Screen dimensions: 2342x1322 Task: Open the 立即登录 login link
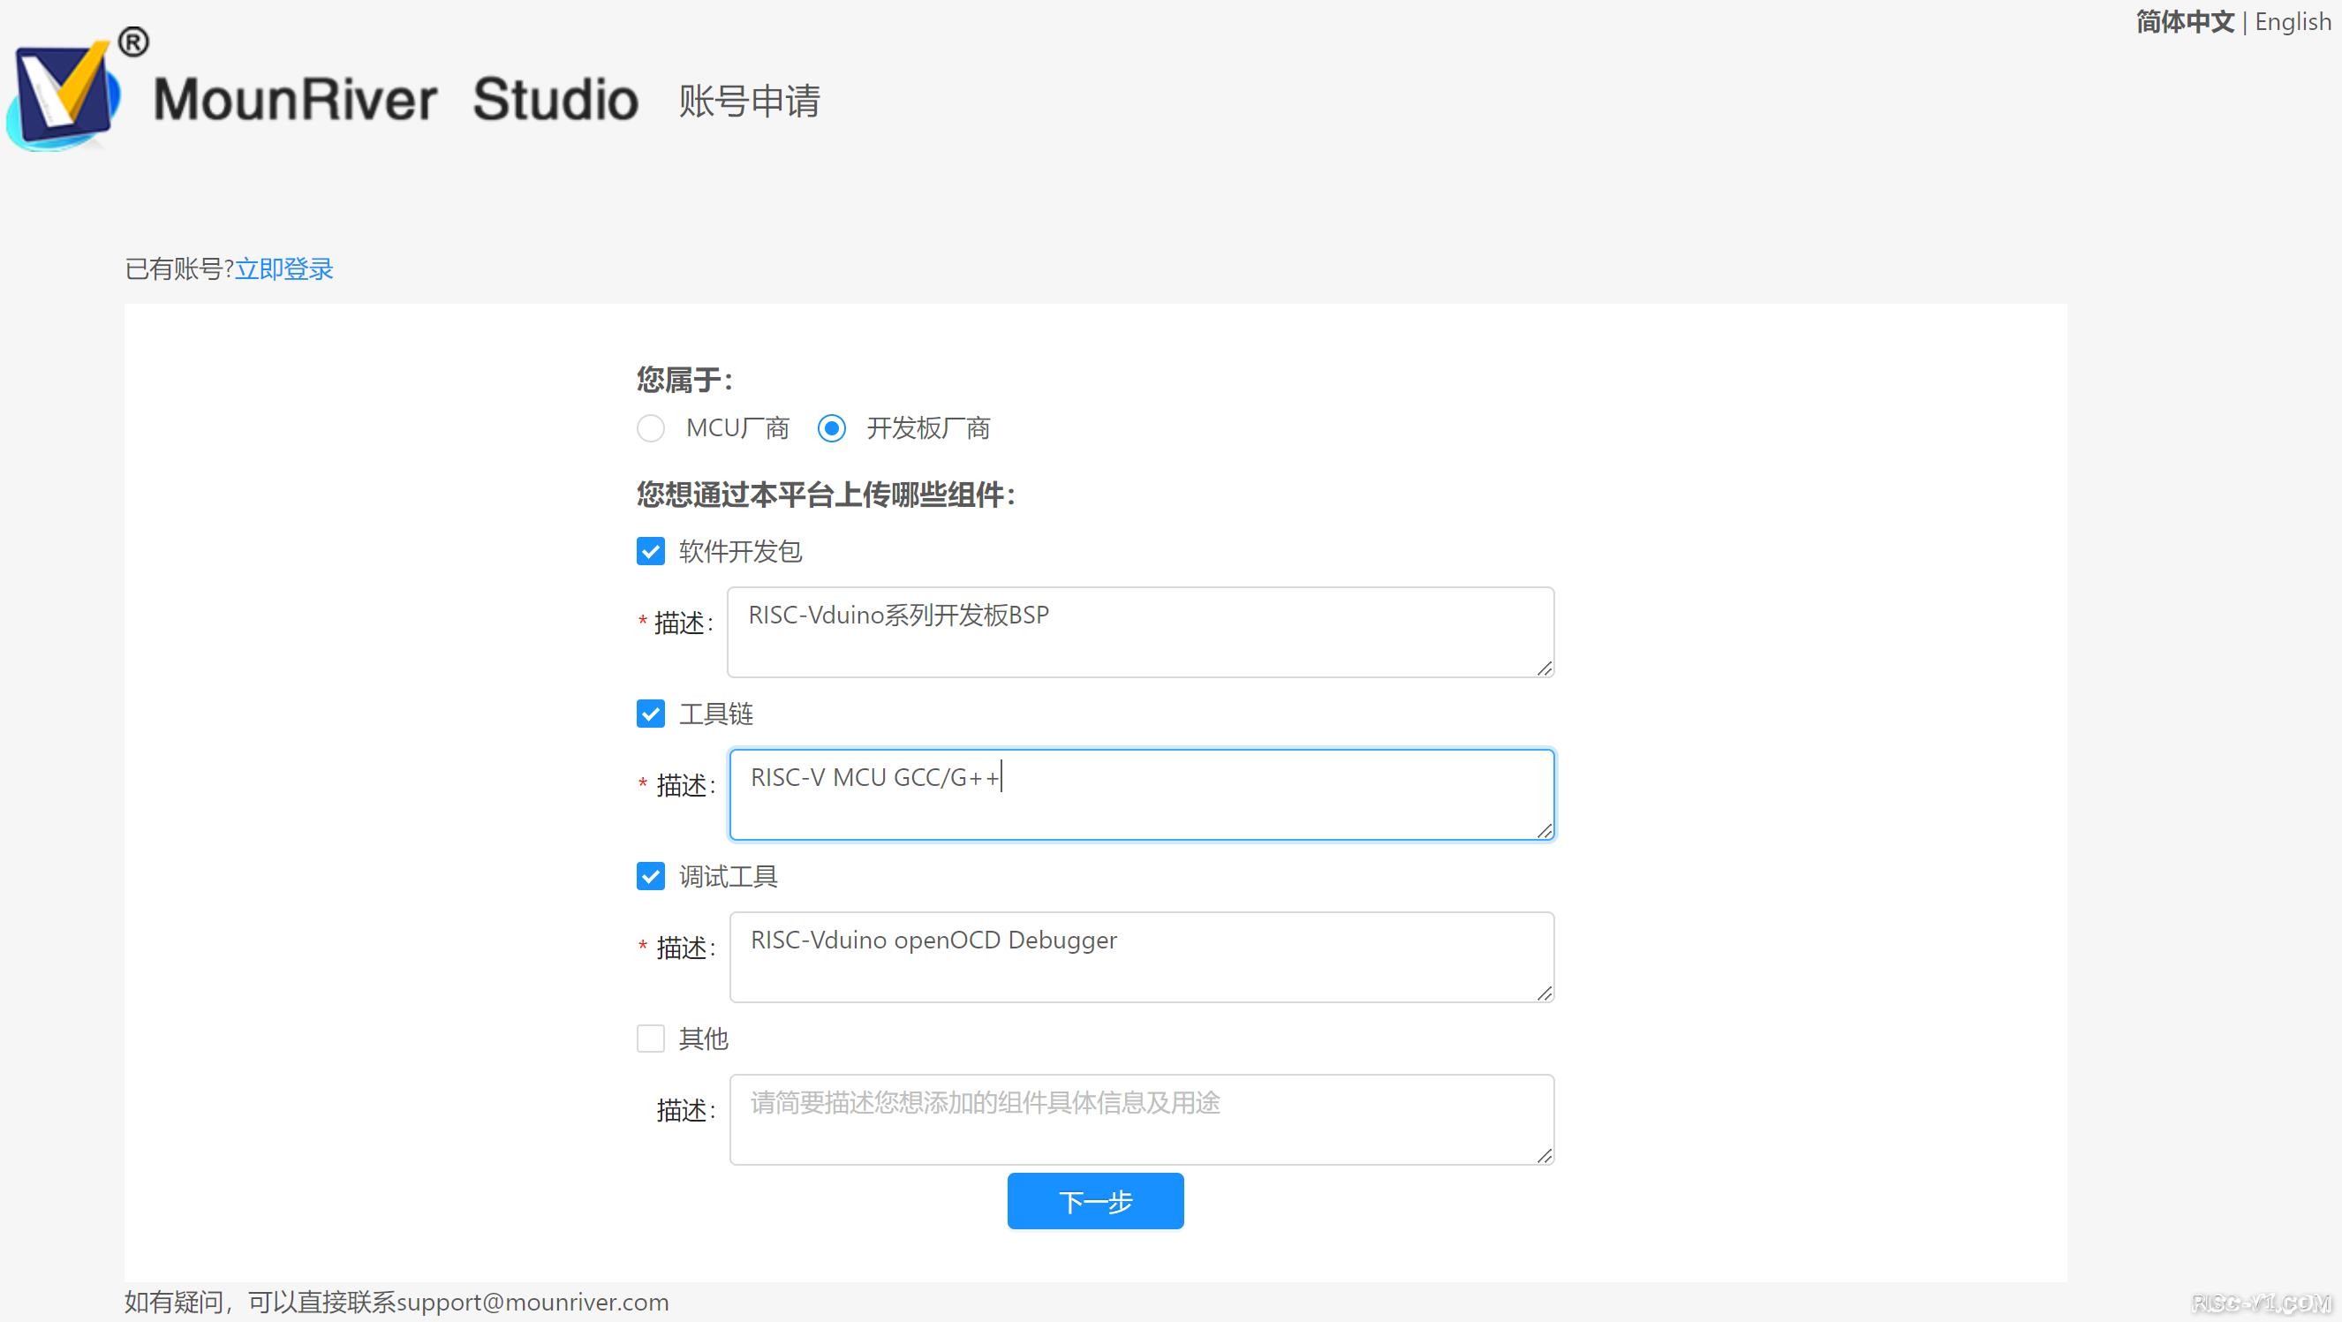click(283, 269)
